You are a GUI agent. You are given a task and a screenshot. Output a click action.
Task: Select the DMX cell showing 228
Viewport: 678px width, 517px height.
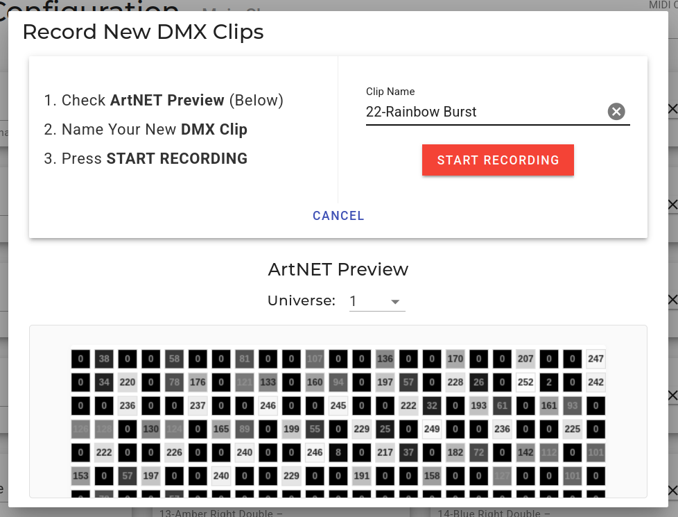pyautogui.click(x=455, y=382)
